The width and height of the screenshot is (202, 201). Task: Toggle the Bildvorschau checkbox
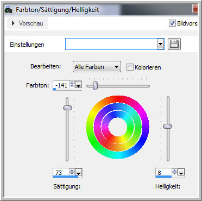point(172,23)
